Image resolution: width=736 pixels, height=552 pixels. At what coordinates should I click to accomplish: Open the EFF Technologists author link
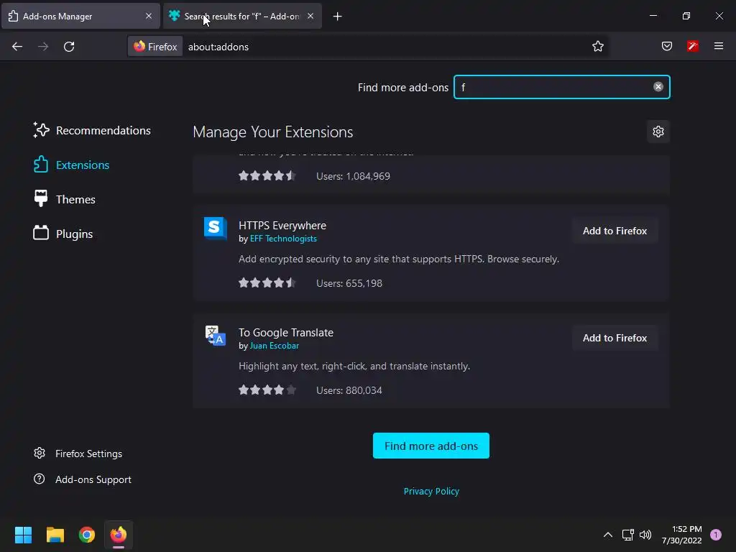click(x=283, y=239)
